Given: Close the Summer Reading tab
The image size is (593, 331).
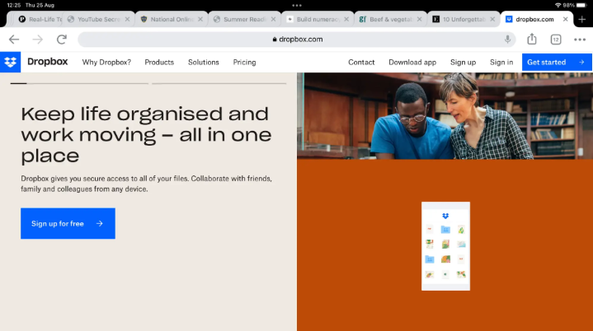Looking at the screenshot, I should pyautogui.click(x=273, y=19).
